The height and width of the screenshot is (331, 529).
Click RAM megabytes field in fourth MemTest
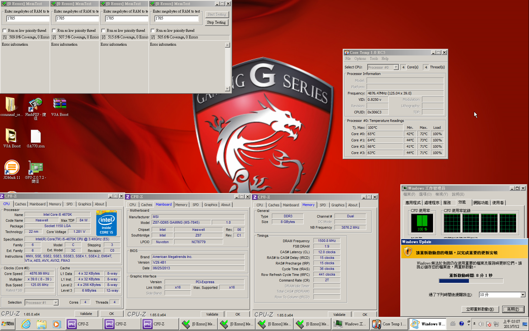click(x=177, y=18)
